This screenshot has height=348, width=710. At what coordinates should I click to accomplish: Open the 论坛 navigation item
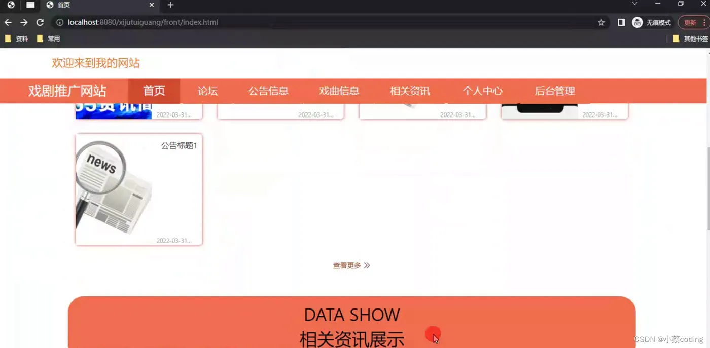[x=207, y=91]
